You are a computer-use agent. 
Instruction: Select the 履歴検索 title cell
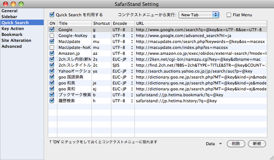[75, 101]
